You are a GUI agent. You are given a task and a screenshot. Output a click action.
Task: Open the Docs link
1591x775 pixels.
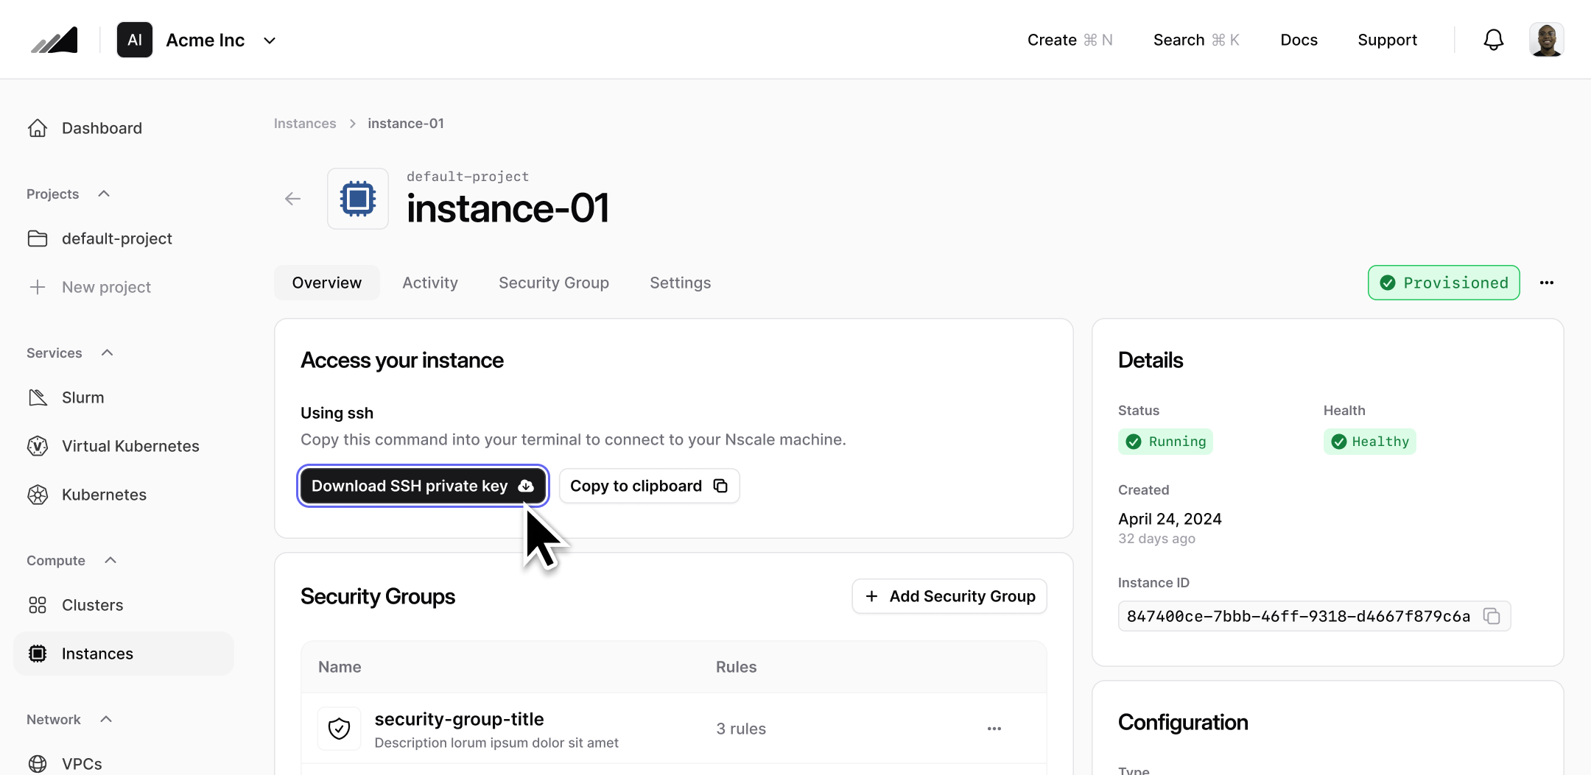pyautogui.click(x=1299, y=40)
